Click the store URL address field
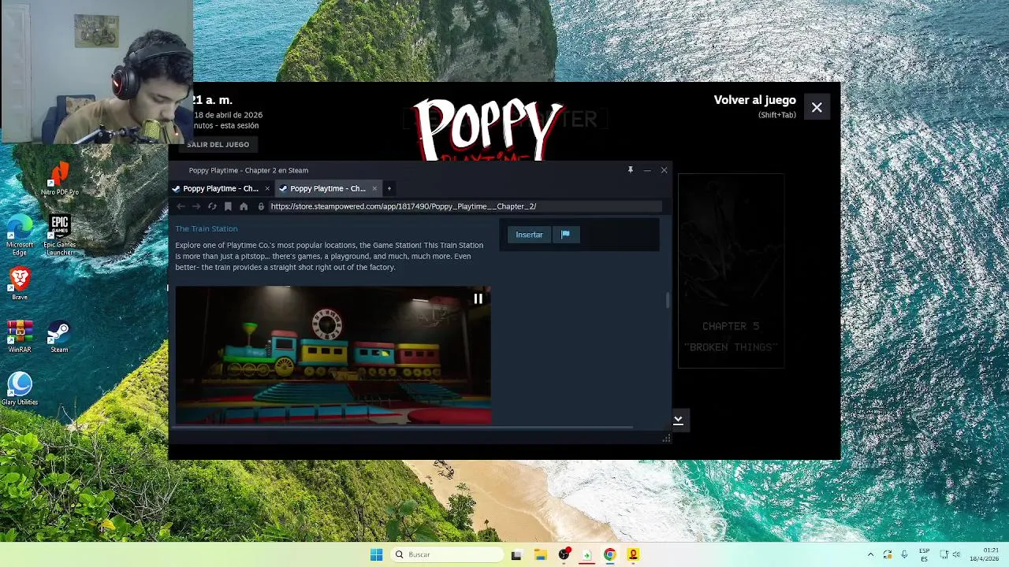The image size is (1009, 567). click(x=465, y=206)
